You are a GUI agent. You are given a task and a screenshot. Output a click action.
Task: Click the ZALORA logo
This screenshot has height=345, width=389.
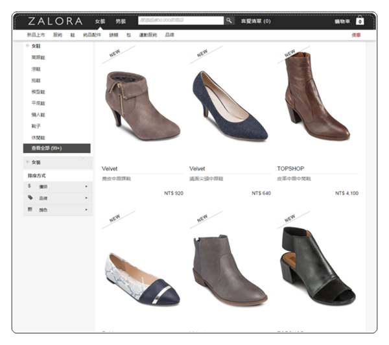click(x=55, y=21)
